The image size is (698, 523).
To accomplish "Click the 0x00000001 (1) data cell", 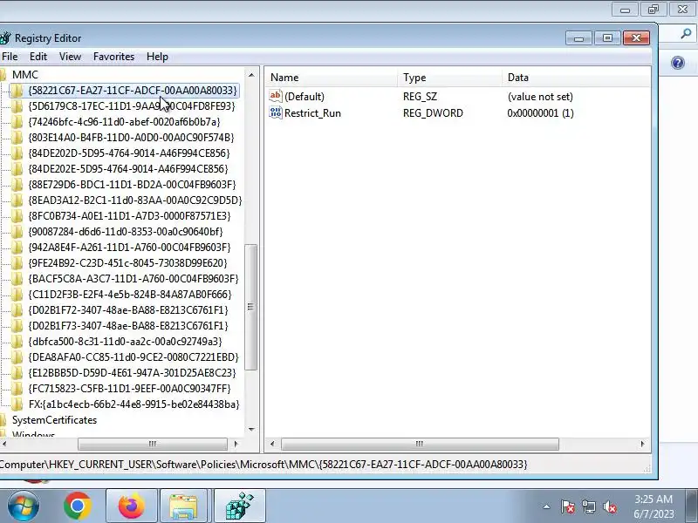I will coord(540,113).
